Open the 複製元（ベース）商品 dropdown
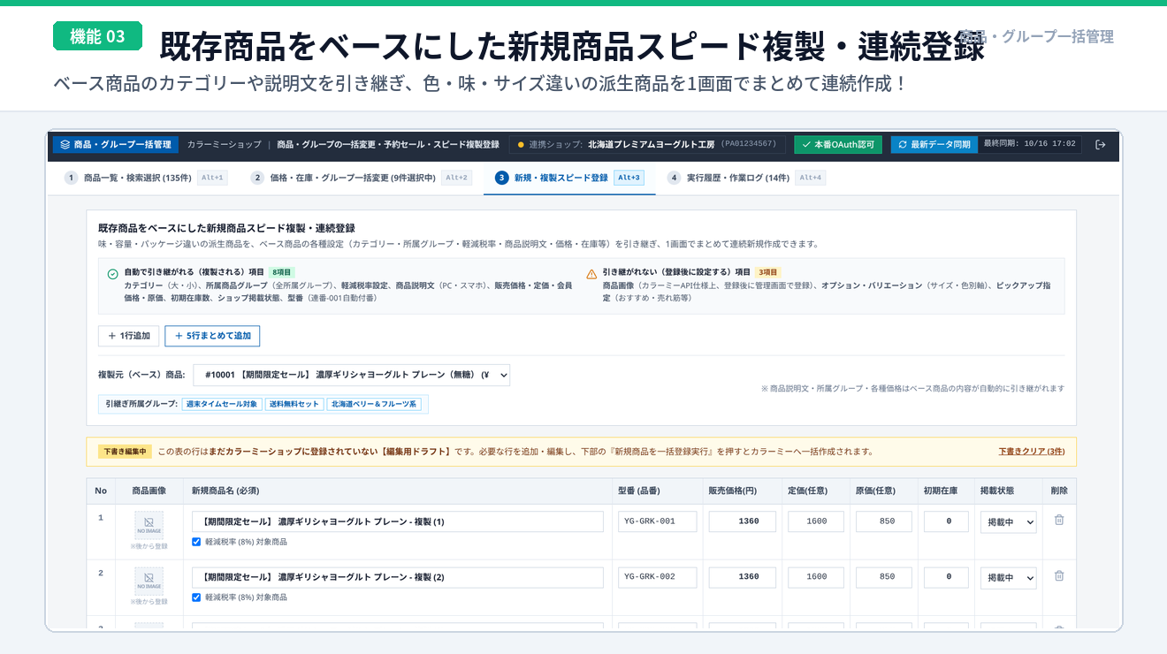 pos(351,375)
